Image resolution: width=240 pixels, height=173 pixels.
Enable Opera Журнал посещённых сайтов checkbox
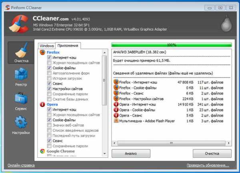[x=49, y=115]
